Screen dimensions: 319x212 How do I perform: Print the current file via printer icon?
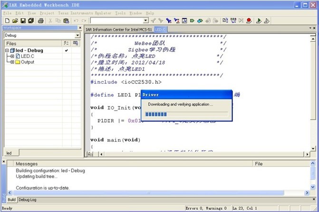pyautogui.click(x=41, y=20)
